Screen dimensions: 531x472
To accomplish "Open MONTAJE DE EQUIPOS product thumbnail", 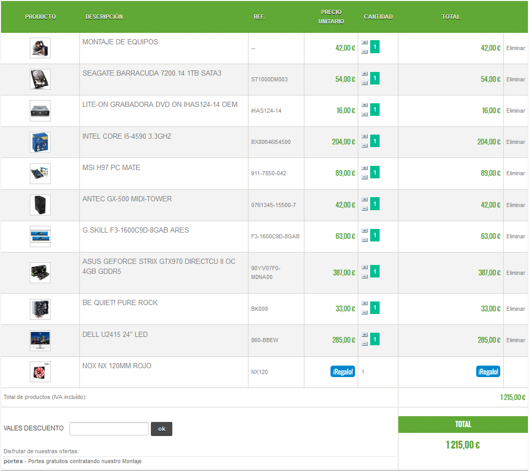I will 40,48.
